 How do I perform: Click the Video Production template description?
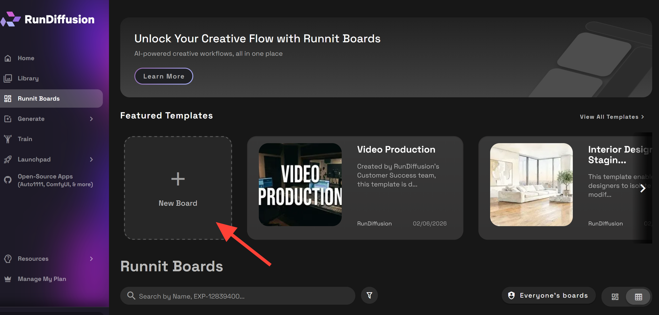point(398,175)
